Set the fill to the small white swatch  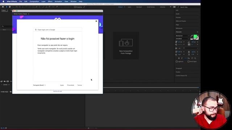click(x=192, y=39)
